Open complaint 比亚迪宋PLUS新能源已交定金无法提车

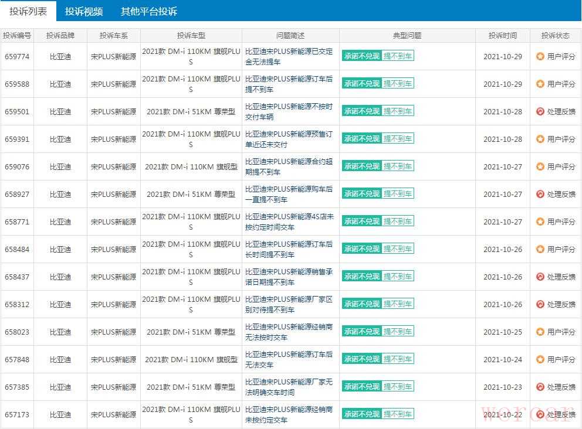290,56
